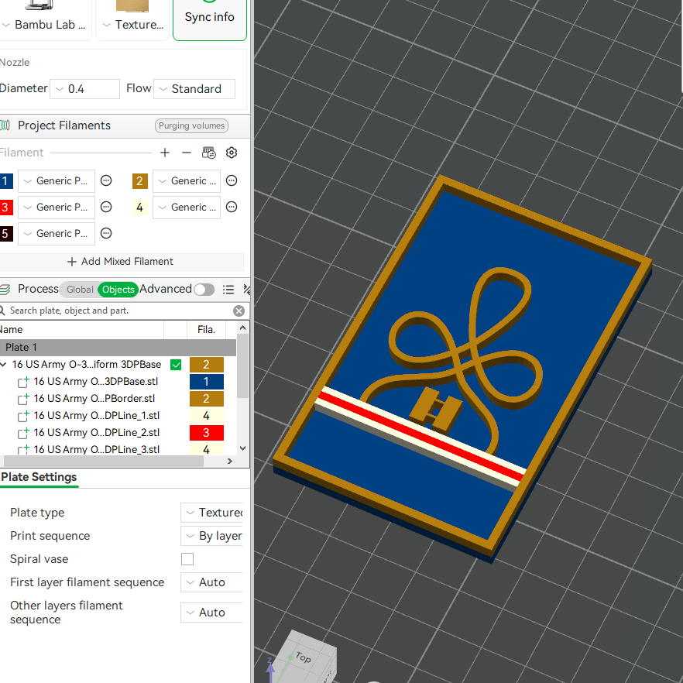
Task: Click the more options icon for filament 4
Action: coord(232,207)
